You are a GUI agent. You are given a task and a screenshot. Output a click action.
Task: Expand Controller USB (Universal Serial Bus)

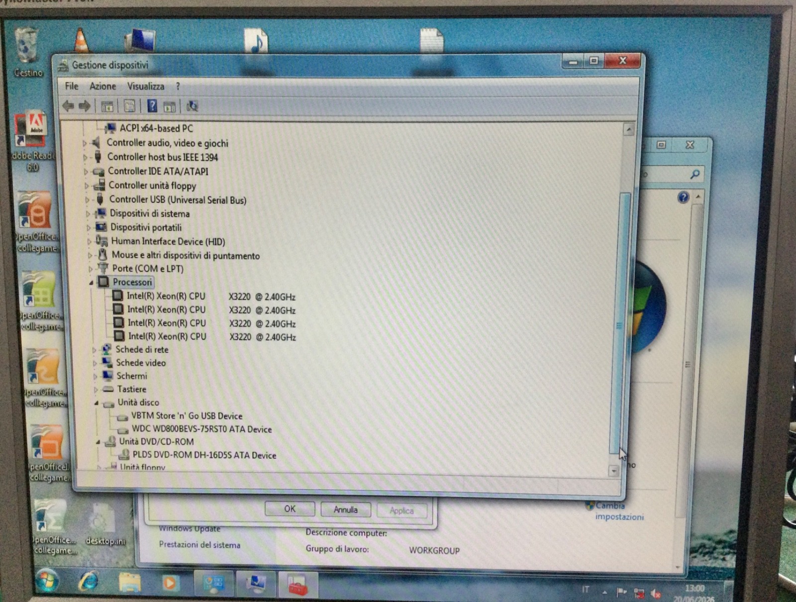click(x=87, y=200)
